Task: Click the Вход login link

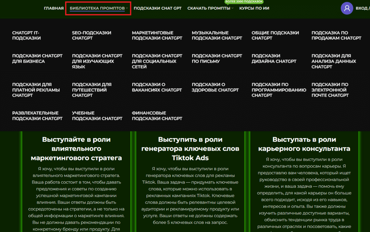Action: (362, 8)
